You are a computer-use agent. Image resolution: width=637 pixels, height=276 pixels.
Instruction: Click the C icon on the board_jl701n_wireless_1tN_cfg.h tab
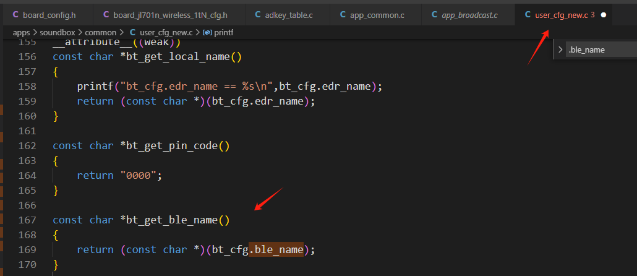click(106, 15)
